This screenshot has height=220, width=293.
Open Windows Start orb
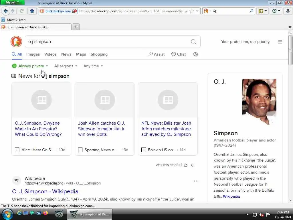click(7, 214)
